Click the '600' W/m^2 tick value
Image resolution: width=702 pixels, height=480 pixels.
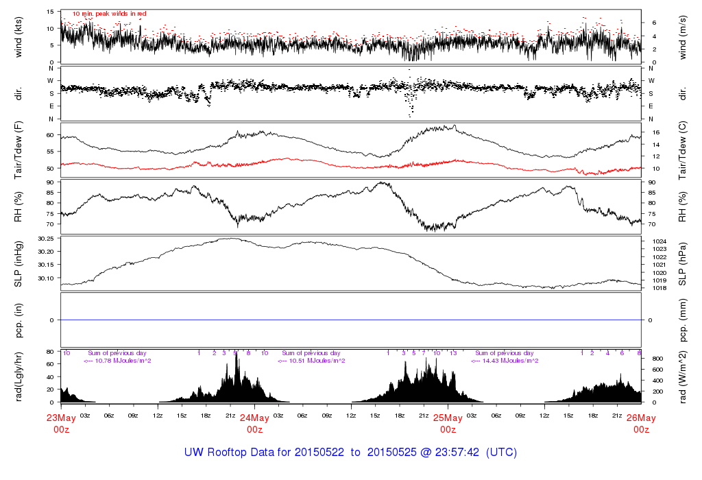tap(657, 370)
